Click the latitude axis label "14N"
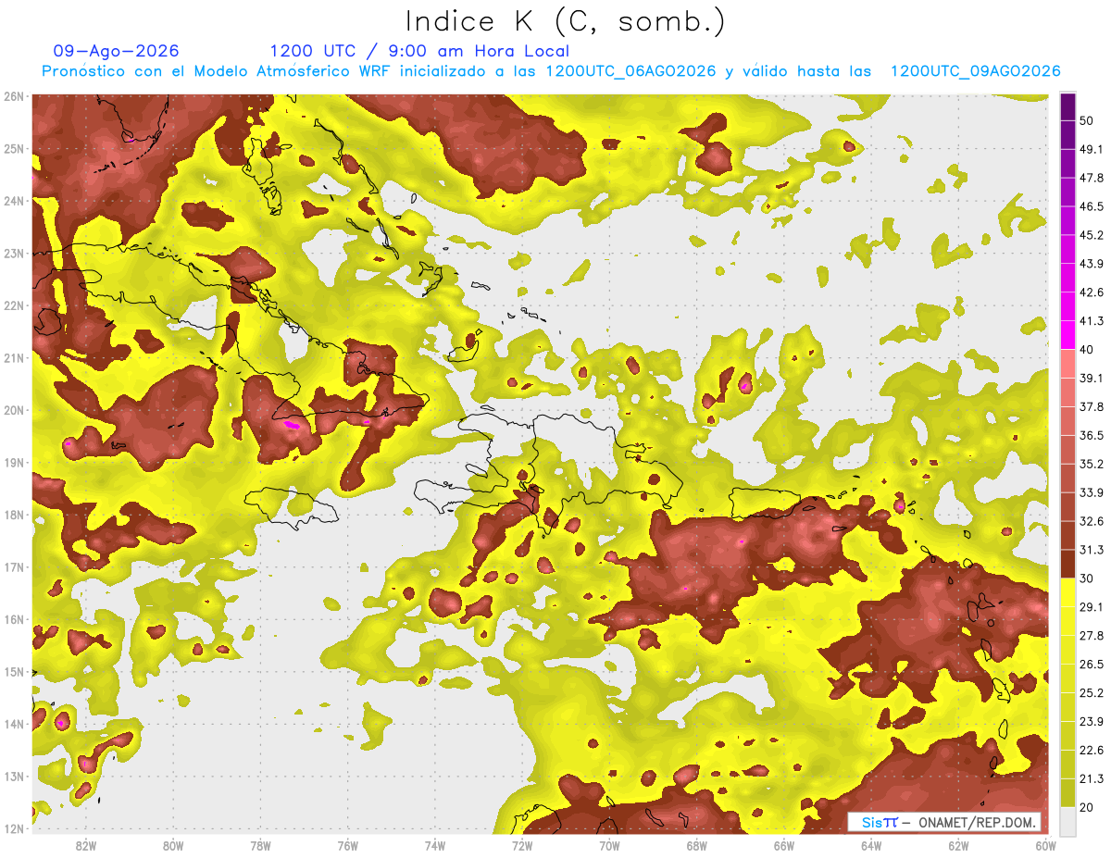Image resolution: width=1111 pixels, height=858 pixels. (x=14, y=724)
